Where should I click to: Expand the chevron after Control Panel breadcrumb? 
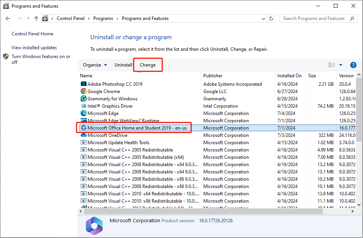click(x=89, y=18)
